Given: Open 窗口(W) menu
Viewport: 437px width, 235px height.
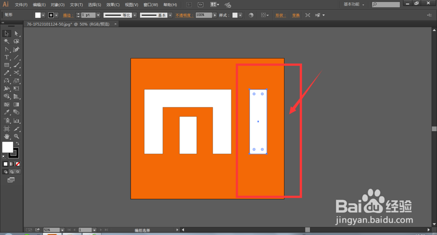Looking at the screenshot, I should (x=150, y=5).
